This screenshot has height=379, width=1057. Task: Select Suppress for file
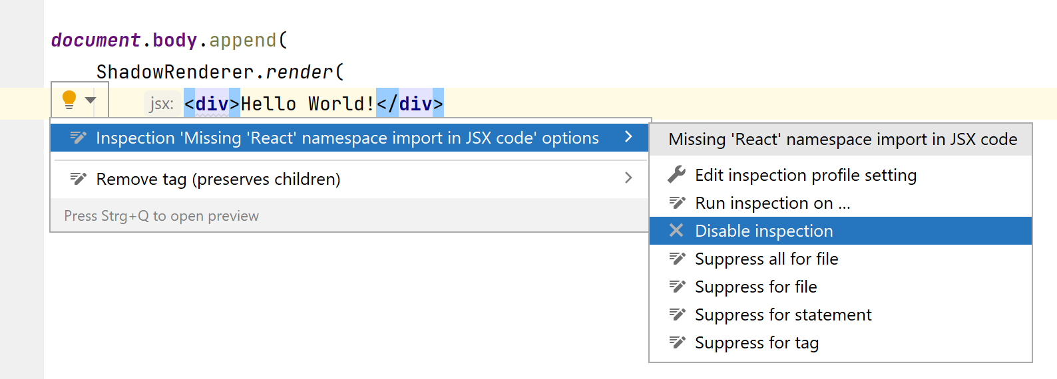[841, 287]
